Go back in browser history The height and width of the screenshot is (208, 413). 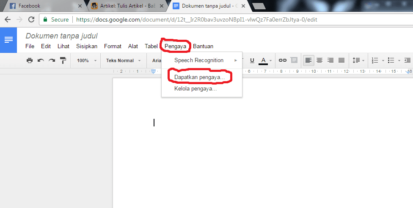8,19
